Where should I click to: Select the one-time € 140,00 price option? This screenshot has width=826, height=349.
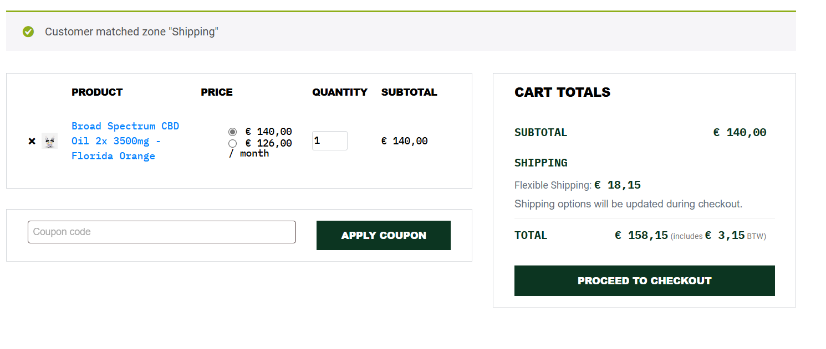(233, 132)
